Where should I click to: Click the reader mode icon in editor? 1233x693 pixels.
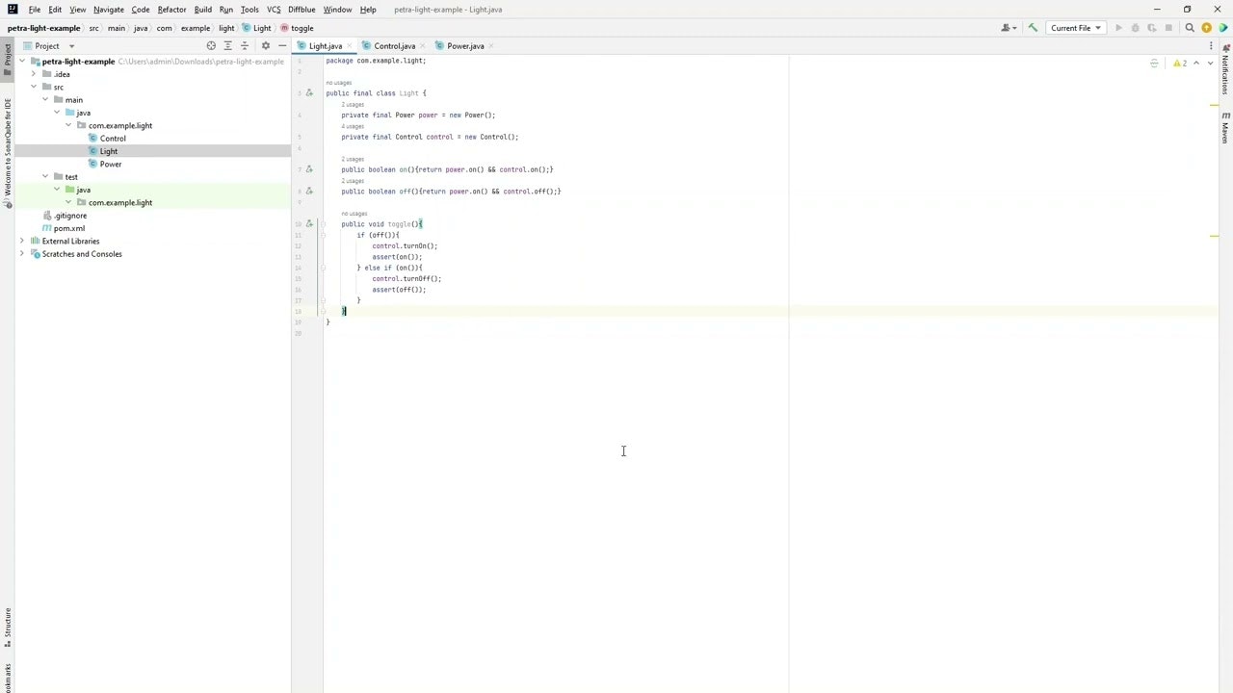[1154, 64]
